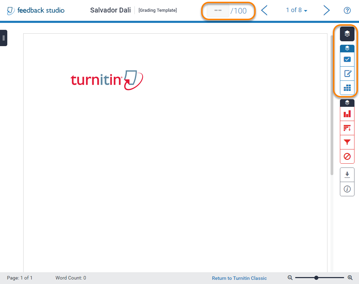Expand the '1 of 8' paper dropdown
This screenshot has width=359, height=284.
coord(297,10)
